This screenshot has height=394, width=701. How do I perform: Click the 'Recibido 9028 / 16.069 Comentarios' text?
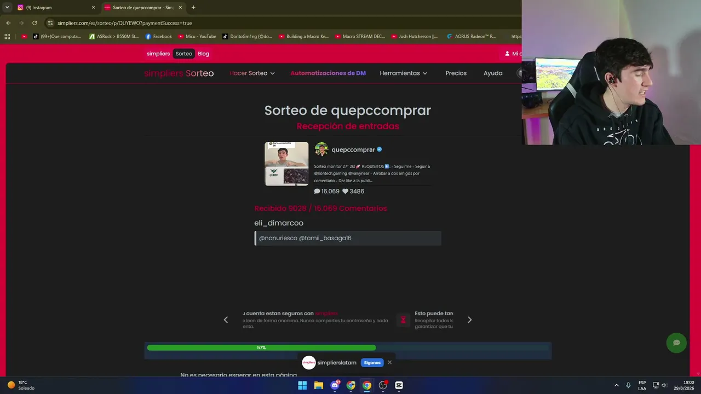[320, 208]
